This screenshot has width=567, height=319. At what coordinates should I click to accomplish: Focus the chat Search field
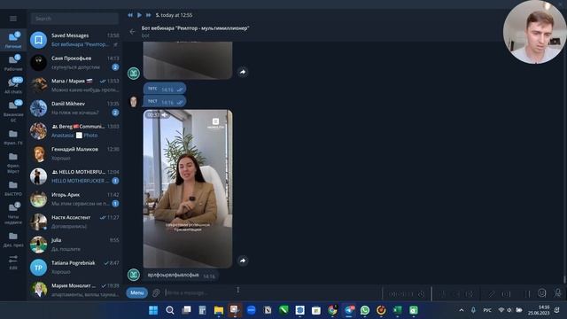coord(74,19)
